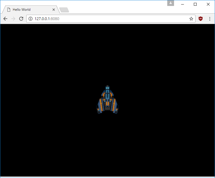Click the greyed-out forward arrow
215x178 pixels.
click(x=13, y=19)
